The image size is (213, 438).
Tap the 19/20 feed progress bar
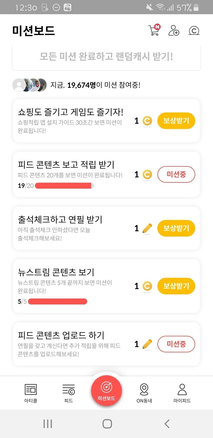tap(64, 186)
